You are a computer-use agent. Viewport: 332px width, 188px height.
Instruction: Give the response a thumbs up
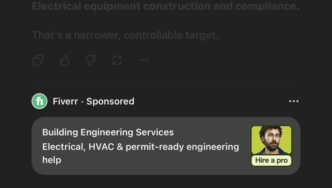coord(64,60)
